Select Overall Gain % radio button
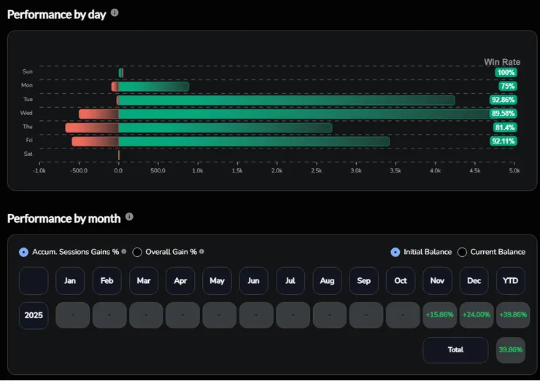The height and width of the screenshot is (388, 540). (x=137, y=252)
